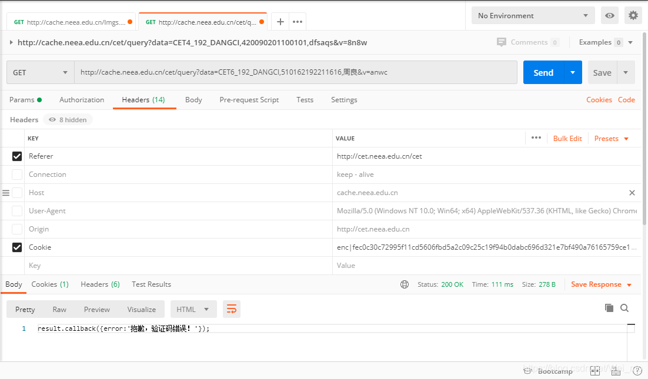This screenshot has height=379, width=648.
Task: Enable the Origin header checkbox
Action: [x=17, y=229]
